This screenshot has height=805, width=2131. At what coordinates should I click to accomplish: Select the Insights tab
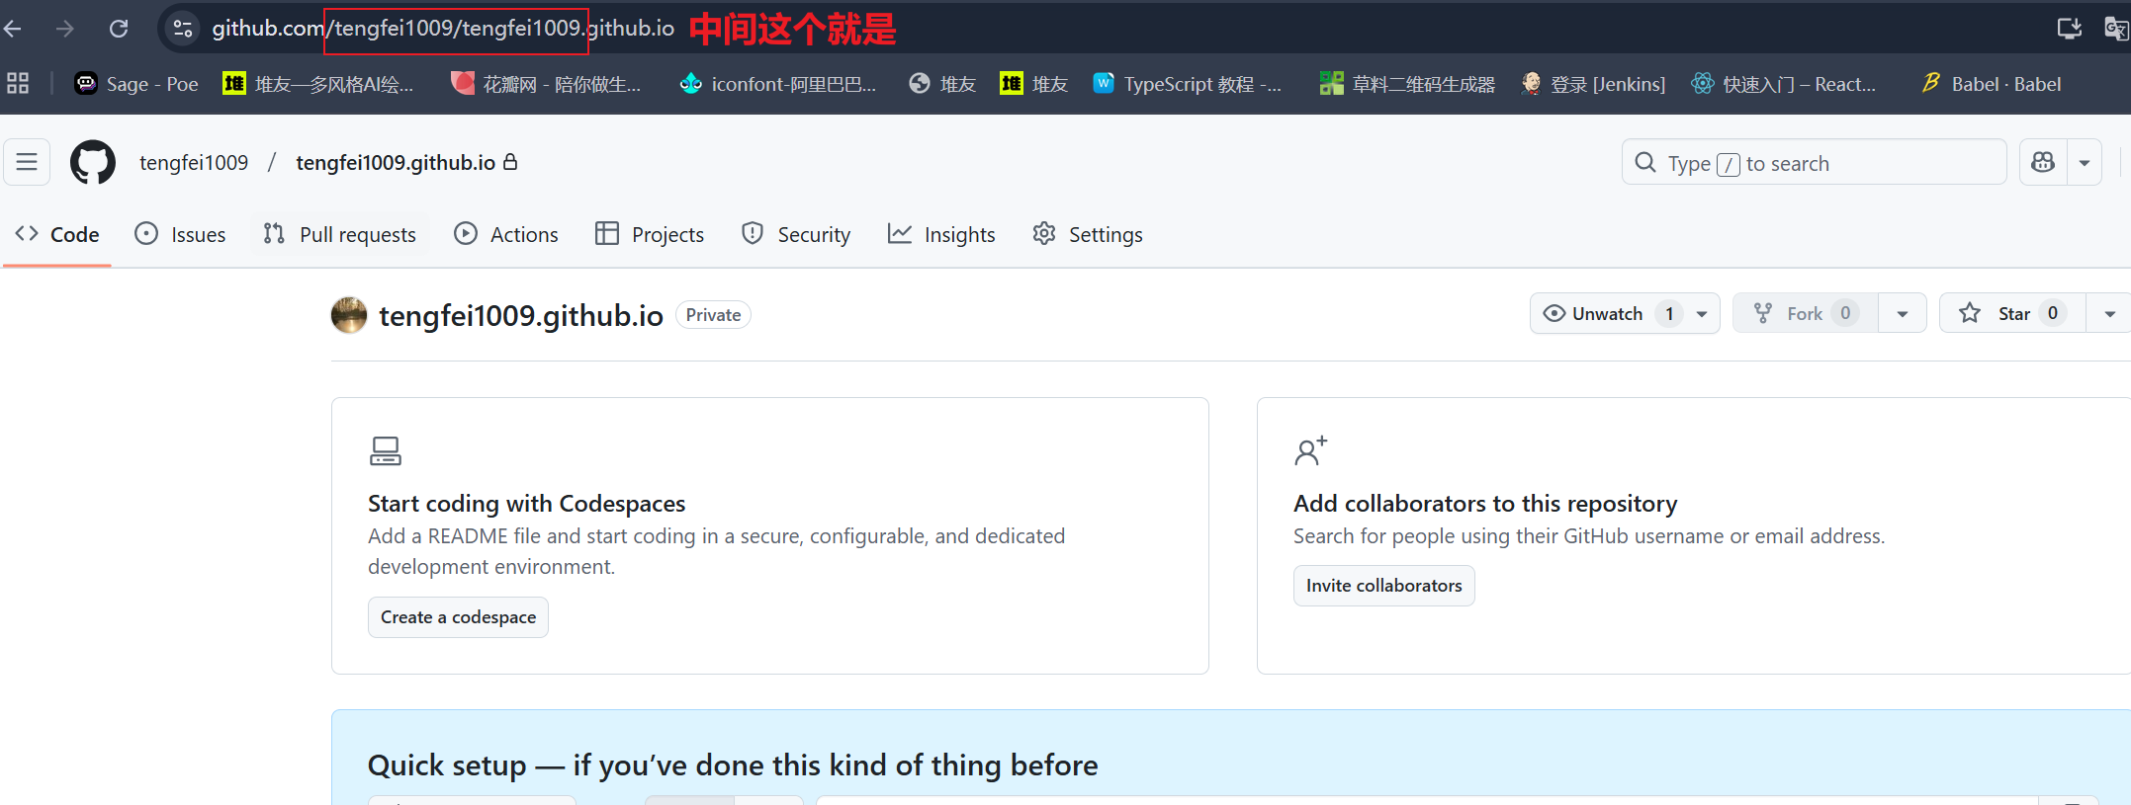[941, 235]
